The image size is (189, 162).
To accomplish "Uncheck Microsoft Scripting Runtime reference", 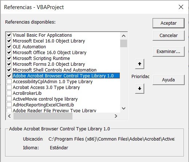I will point(9,58).
